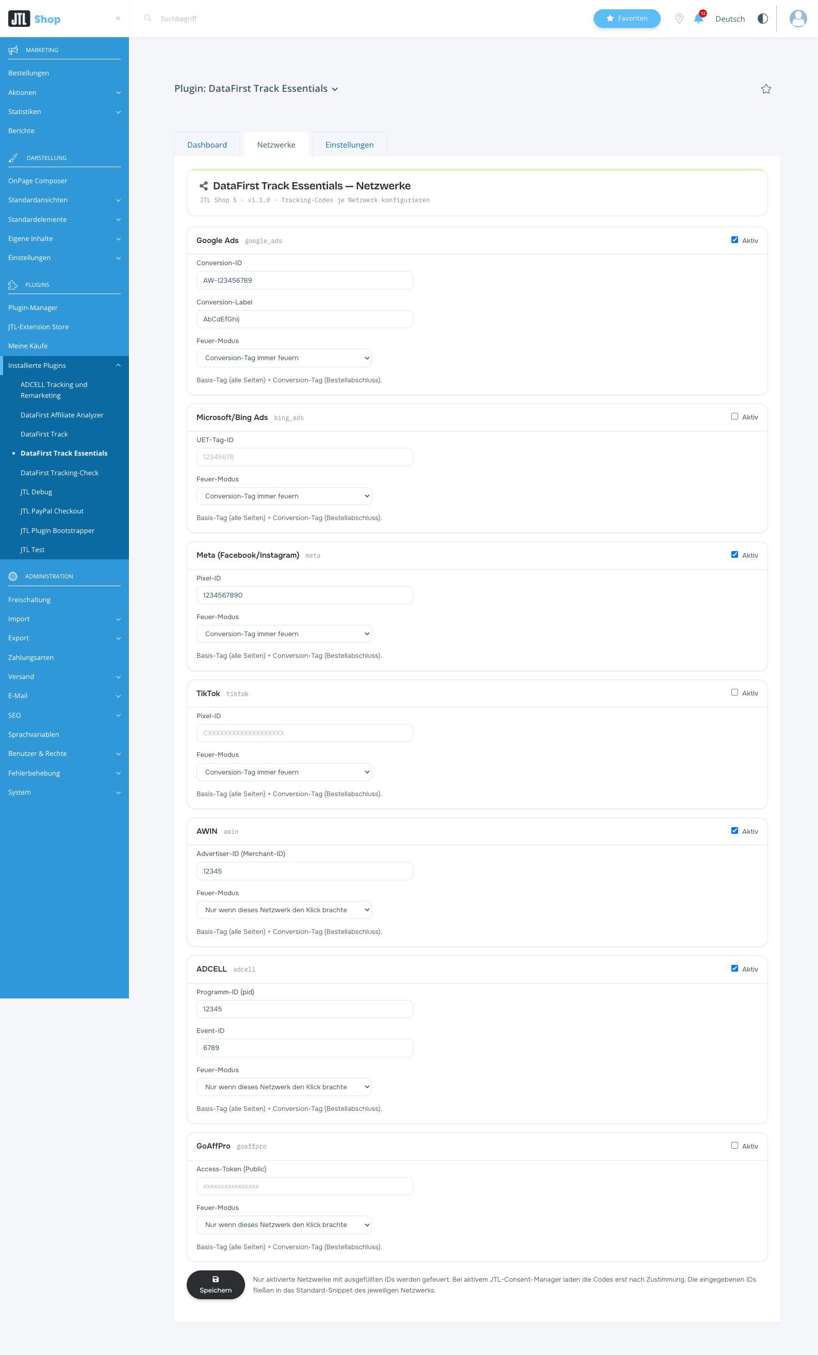Expand the plugin title dropdown chevron
Image resolution: width=818 pixels, height=1355 pixels.
[x=335, y=89]
